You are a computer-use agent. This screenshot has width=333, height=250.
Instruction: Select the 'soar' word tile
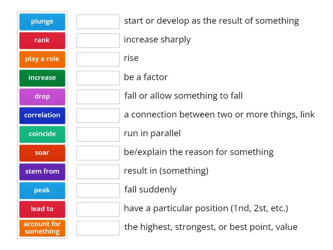click(42, 153)
